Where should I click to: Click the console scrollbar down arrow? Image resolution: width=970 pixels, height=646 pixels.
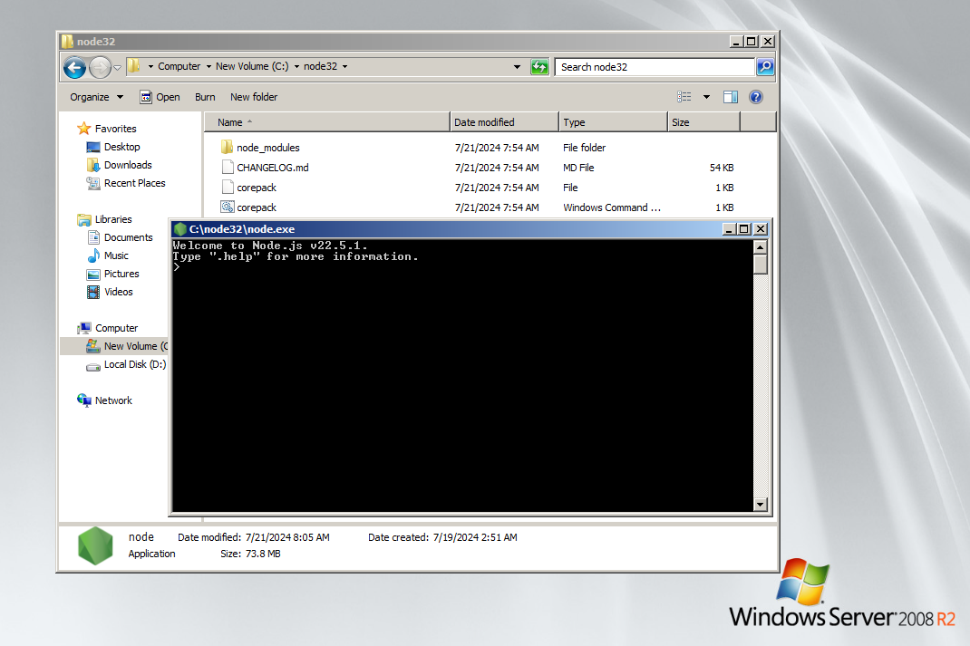(761, 505)
